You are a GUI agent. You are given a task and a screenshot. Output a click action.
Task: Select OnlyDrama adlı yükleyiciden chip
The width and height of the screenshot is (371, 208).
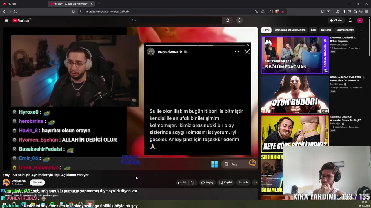click(x=290, y=30)
